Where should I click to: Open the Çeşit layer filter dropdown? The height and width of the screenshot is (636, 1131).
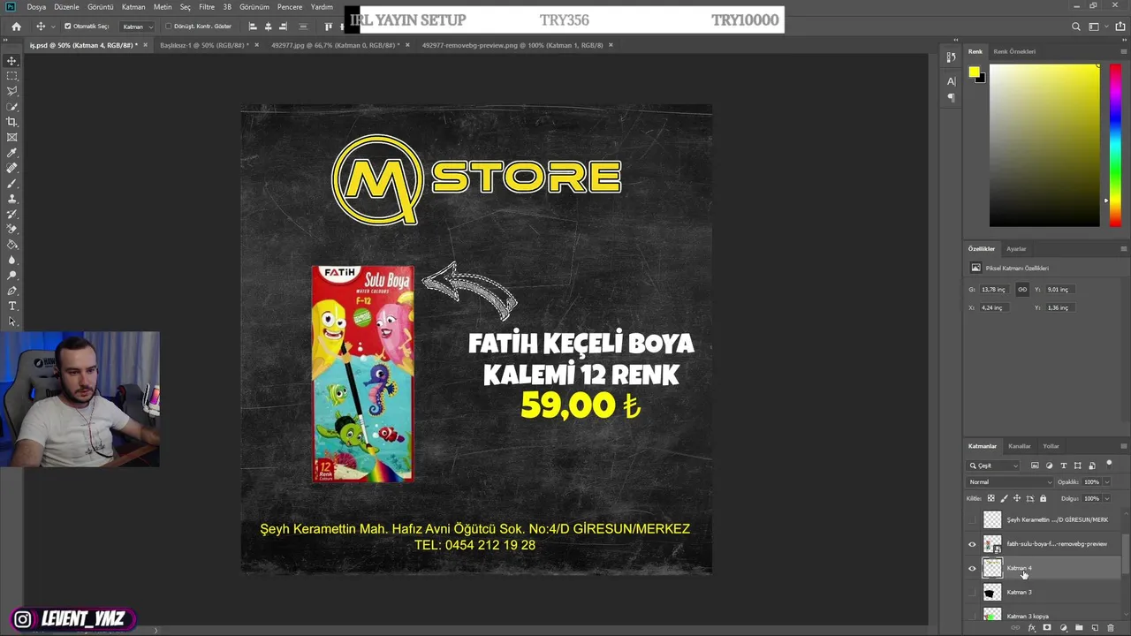click(994, 466)
